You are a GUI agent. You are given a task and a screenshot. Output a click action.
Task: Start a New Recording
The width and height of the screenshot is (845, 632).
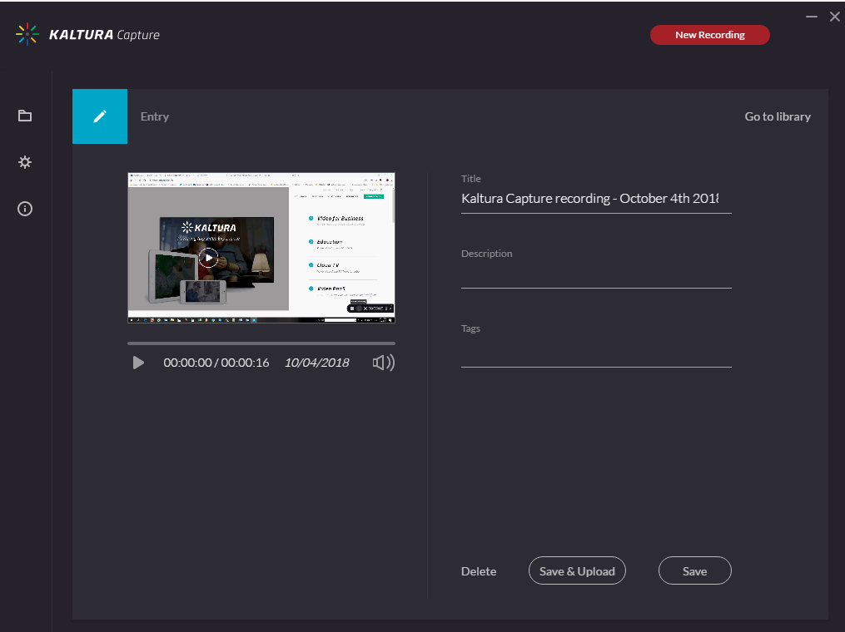[710, 35]
